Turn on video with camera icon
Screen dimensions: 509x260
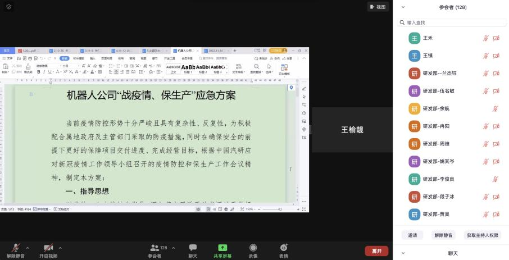[48, 247]
